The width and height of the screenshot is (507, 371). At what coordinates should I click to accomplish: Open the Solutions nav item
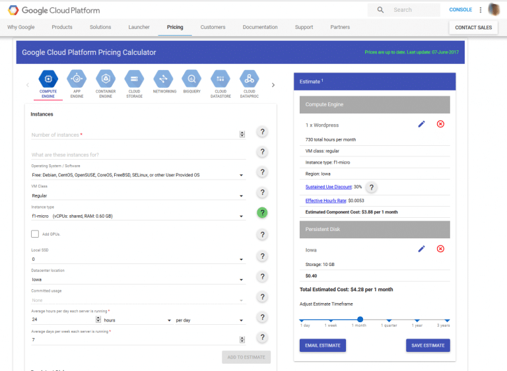(x=100, y=27)
